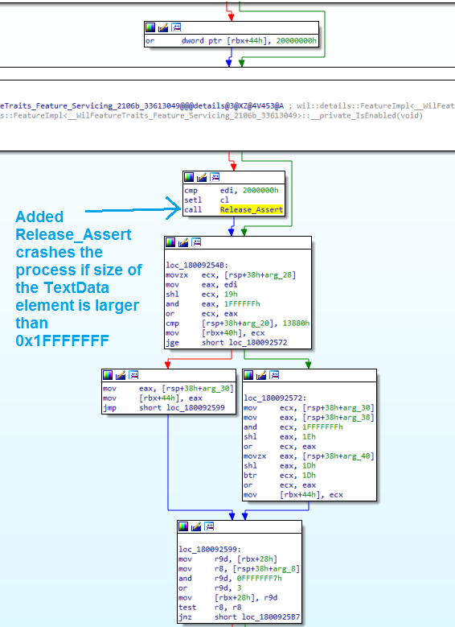Click 'mov [rbx+44h], ecx' instruction
Screen dimensions: 455x627
tap(293, 495)
